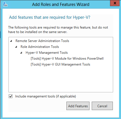Click white dialog margin beneath the Cancel button
This screenshot has width=121, height=119.
tap(102, 115)
